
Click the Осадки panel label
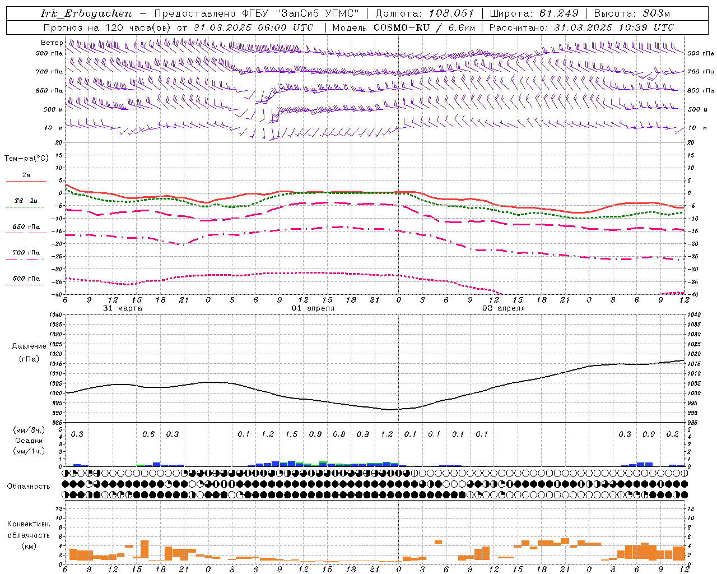pyautogui.click(x=29, y=441)
